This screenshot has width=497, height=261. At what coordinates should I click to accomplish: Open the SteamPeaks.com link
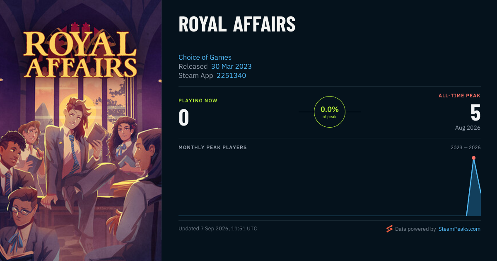[459, 229]
